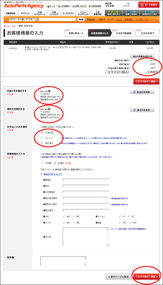Go to レジ breadcrumb link
This screenshot has width=163, height=285.
[14, 26]
